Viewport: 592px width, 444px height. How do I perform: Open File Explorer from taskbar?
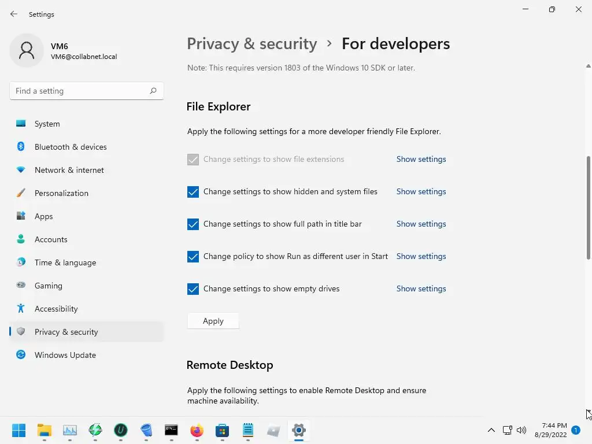pos(45,430)
